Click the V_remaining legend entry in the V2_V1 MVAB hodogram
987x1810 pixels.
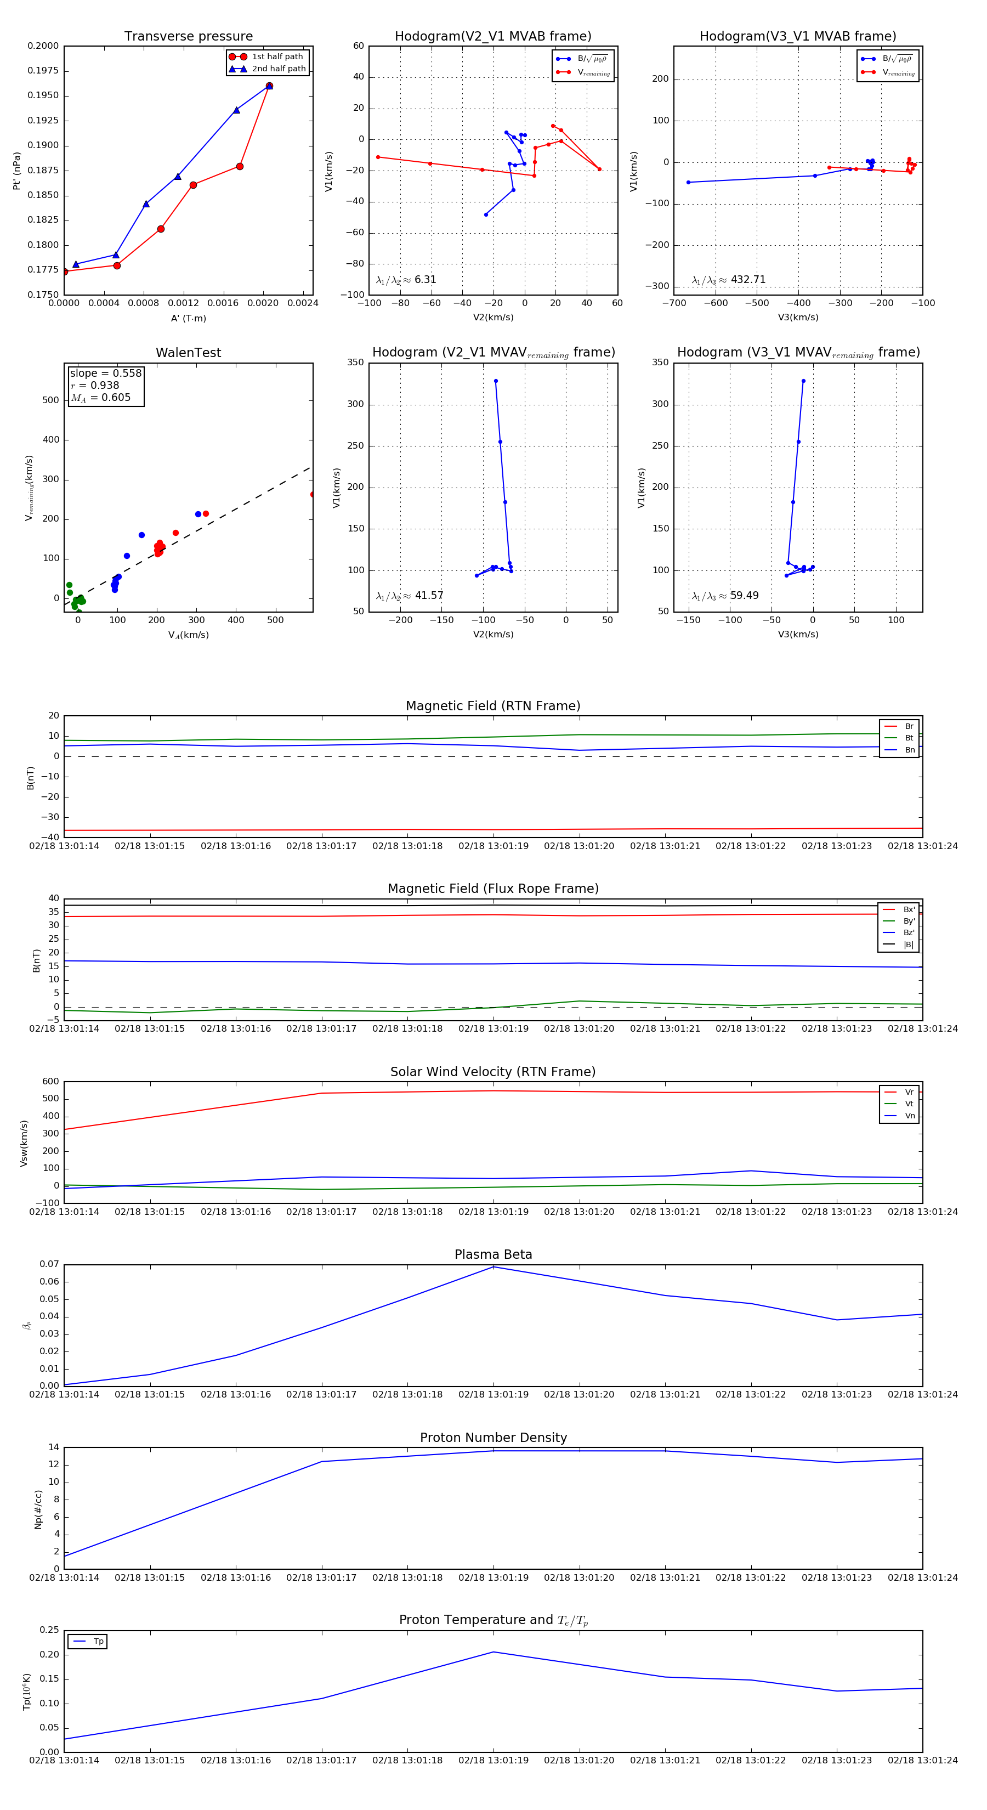[583, 72]
